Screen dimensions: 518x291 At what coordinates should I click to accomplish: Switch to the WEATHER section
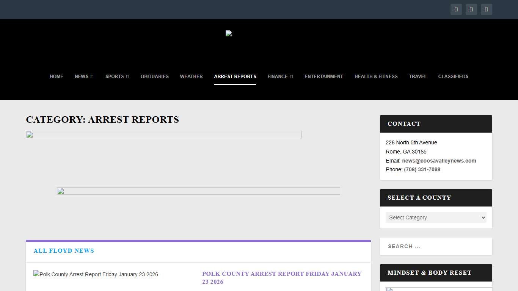pyautogui.click(x=191, y=77)
